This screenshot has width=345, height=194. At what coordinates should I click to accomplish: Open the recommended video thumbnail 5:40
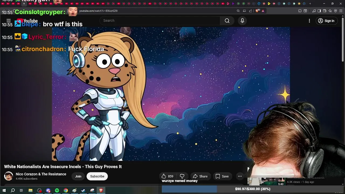click(x=266, y=181)
